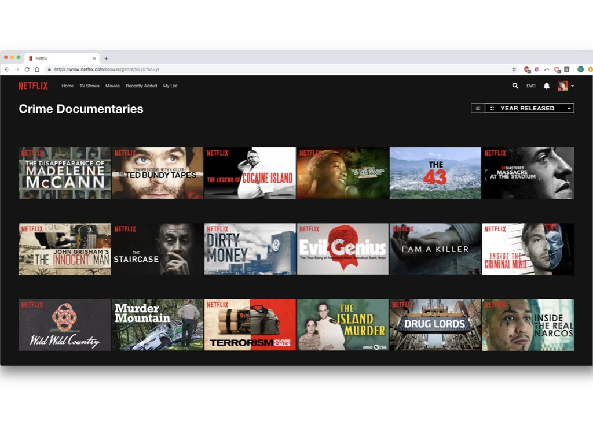The image size is (593, 444).
Task: Switch to list view icon
Action: [x=478, y=108]
